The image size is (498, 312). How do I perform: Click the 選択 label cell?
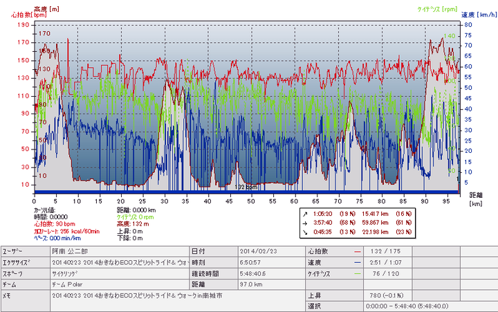coord(335,306)
